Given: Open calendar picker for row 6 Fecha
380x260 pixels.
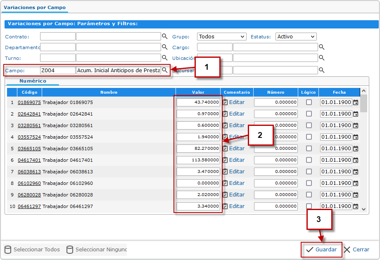Looking at the screenshot, I should coord(356,160).
